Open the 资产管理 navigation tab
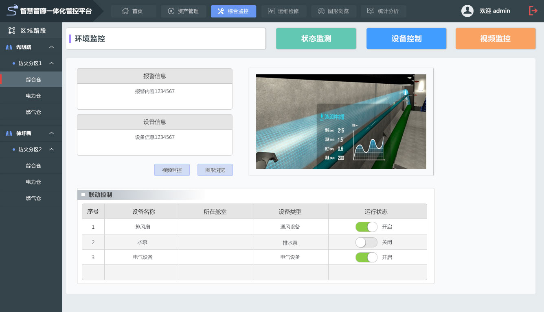This screenshot has width=544, height=312. pos(183,11)
